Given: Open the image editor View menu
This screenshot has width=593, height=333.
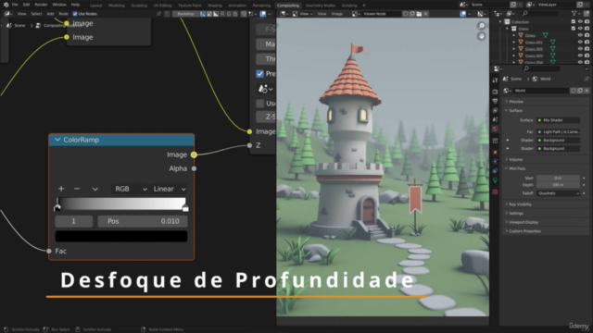Looking at the screenshot, I should tap(322, 14).
